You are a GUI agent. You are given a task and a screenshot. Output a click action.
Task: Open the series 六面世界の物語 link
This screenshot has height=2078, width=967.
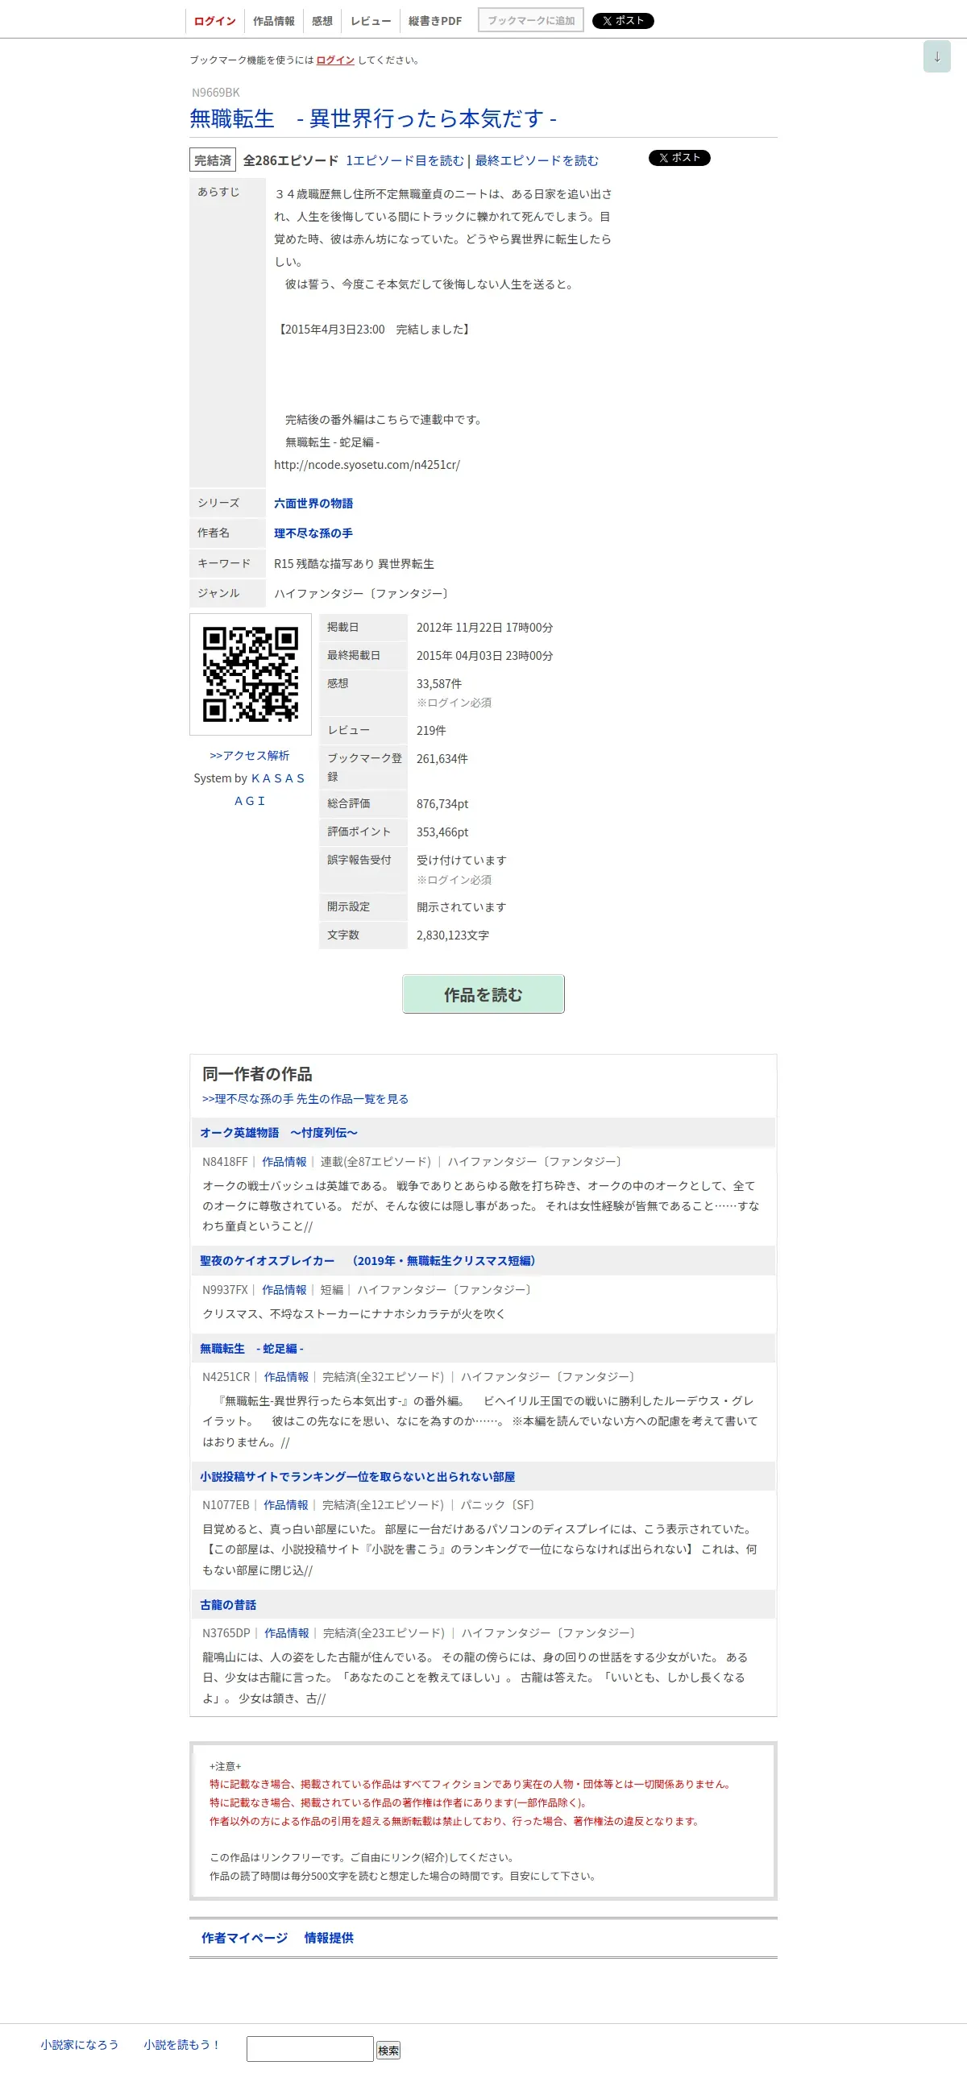point(313,504)
